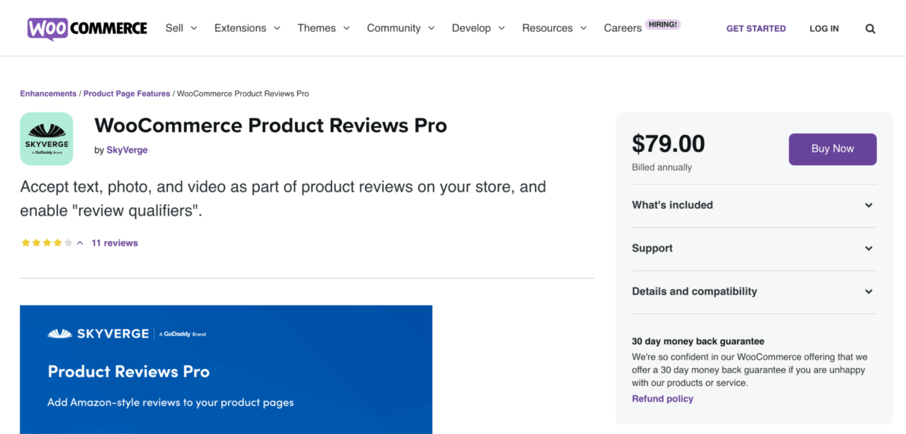Click the SKYVERGE logo in the banner
The height and width of the screenshot is (434, 906).
[x=126, y=334]
